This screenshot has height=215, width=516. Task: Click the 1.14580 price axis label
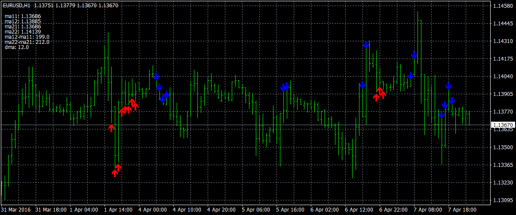[502, 6]
